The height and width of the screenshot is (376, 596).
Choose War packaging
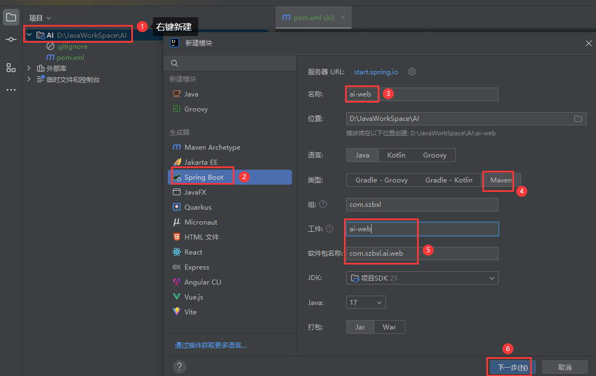[389, 327]
